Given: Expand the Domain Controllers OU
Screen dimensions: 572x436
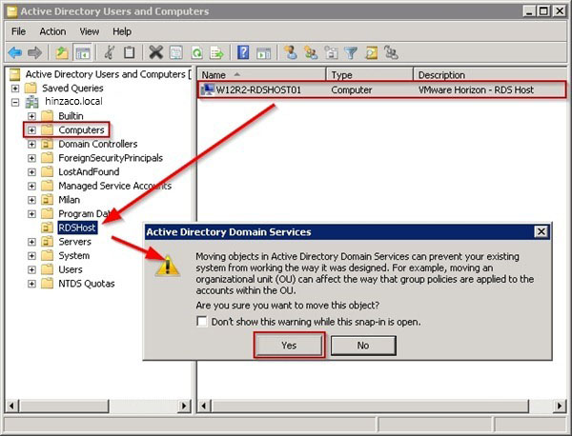Looking at the screenshot, I should (x=31, y=144).
